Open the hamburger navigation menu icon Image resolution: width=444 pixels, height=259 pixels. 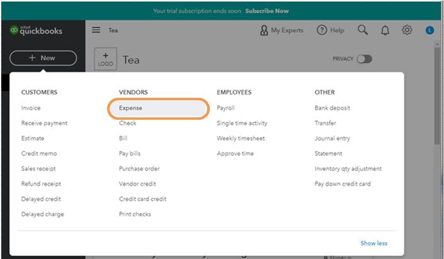pyautogui.click(x=96, y=30)
